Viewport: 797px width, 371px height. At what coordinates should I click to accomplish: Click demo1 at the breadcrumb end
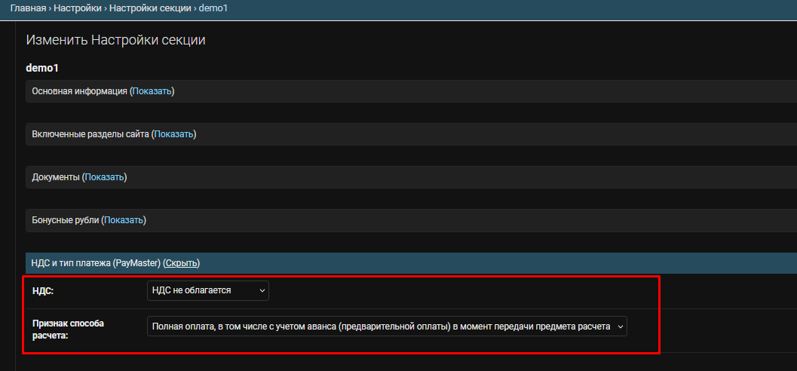click(213, 8)
